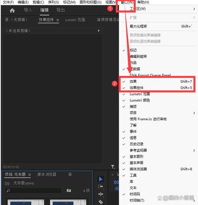Select the first clip thumbnail in project panel

[x=26, y=202]
